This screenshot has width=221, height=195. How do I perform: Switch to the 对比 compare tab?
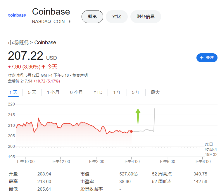[x=117, y=17]
